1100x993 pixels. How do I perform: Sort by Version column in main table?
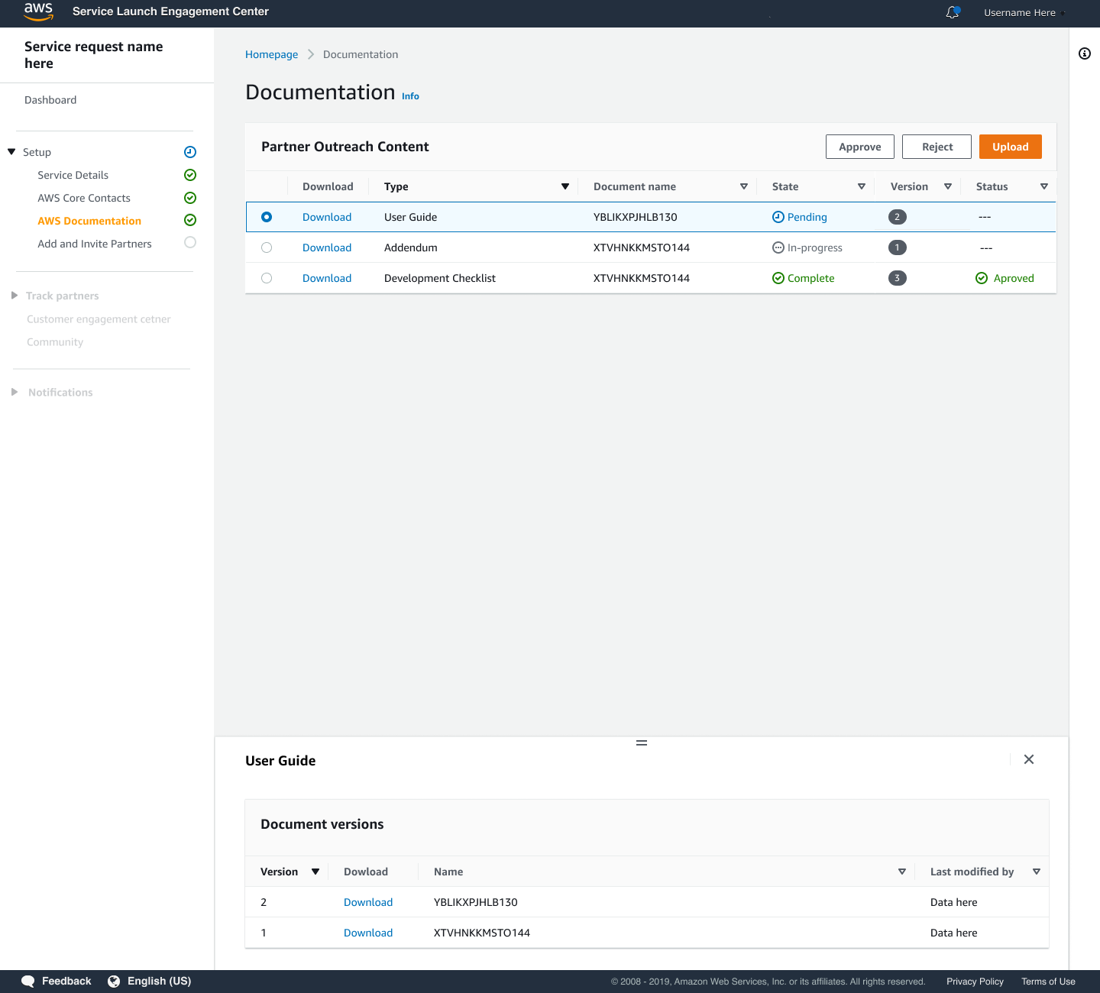(948, 186)
